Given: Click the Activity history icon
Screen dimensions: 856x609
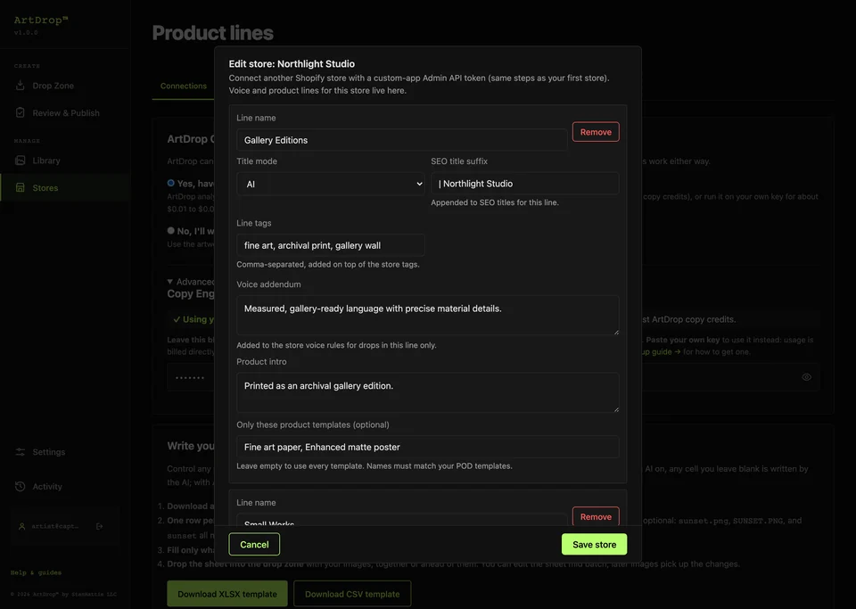Looking at the screenshot, I should 21,486.
